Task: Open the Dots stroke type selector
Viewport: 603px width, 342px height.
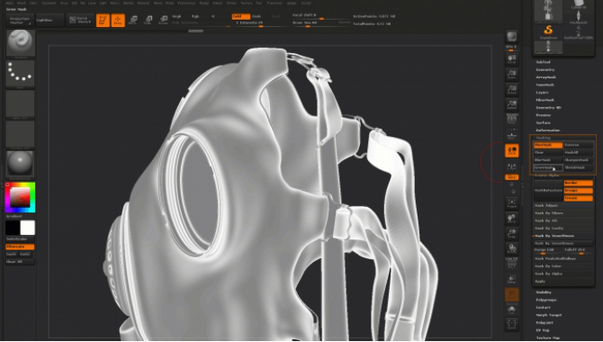Action: click(x=21, y=74)
